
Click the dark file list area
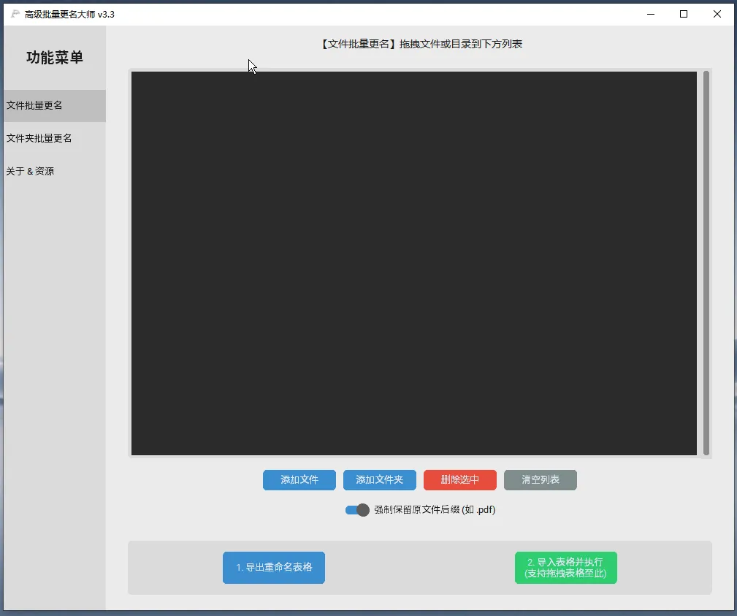[x=414, y=263]
